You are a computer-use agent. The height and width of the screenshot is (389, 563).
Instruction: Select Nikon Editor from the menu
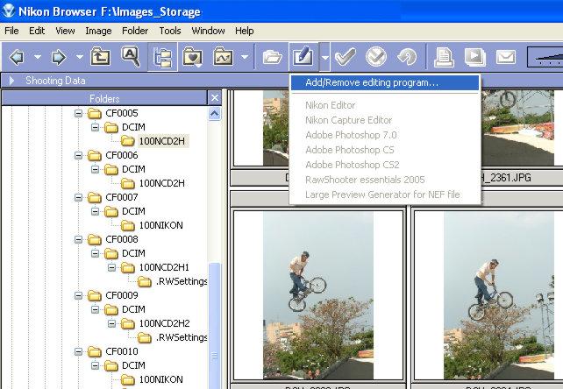pos(385,105)
